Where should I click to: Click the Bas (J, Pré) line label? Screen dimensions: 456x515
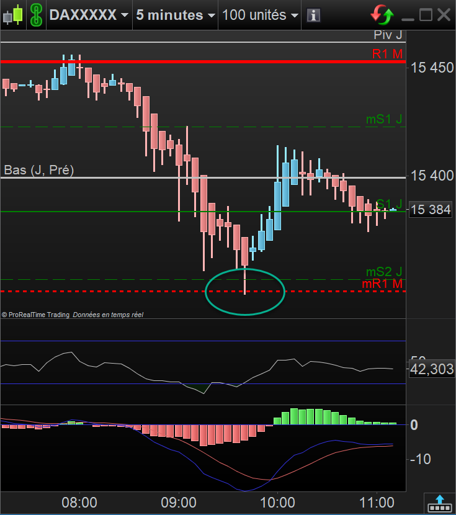tap(38, 170)
